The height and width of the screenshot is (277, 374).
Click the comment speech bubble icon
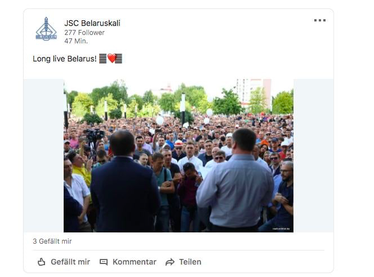click(x=104, y=262)
